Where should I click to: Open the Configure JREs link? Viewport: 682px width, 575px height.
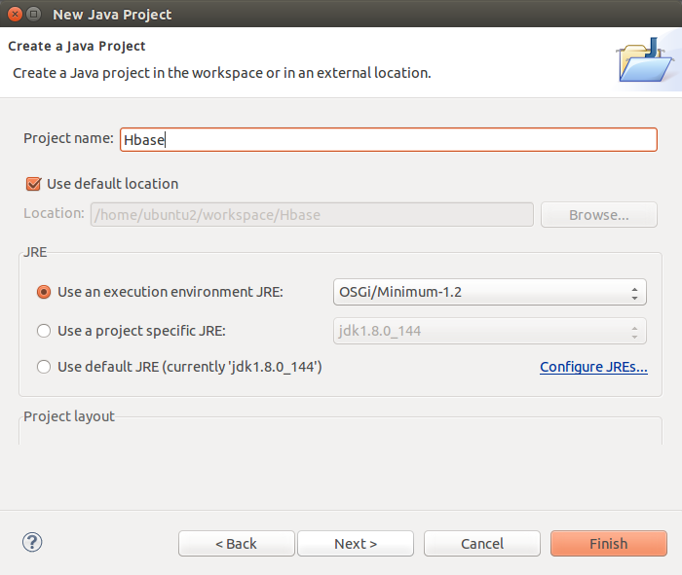click(x=593, y=367)
